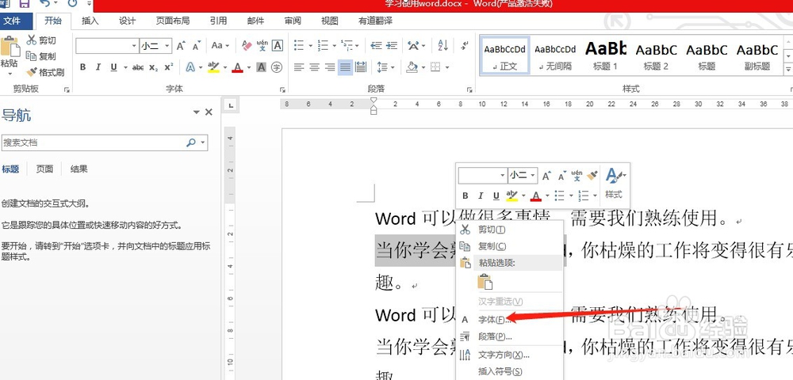Open the font dialog launcher in 字体 group
793x380 pixels.
click(282, 89)
